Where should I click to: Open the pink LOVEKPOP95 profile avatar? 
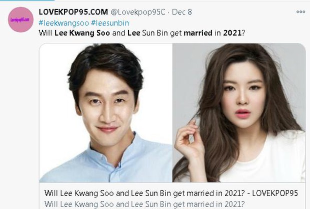21,19
